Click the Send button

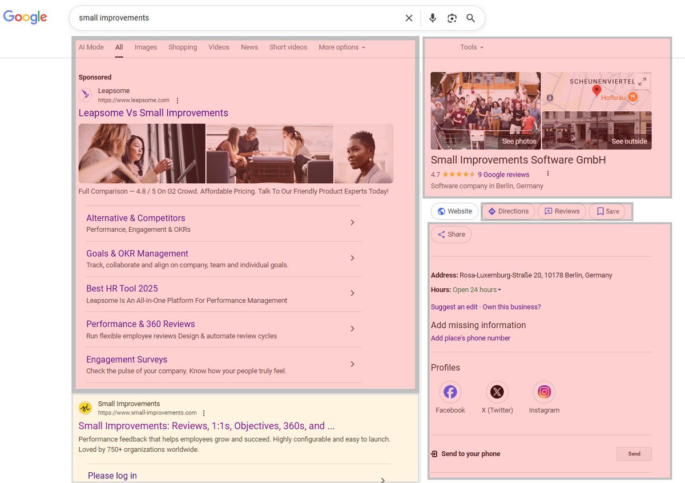(634, 454)
